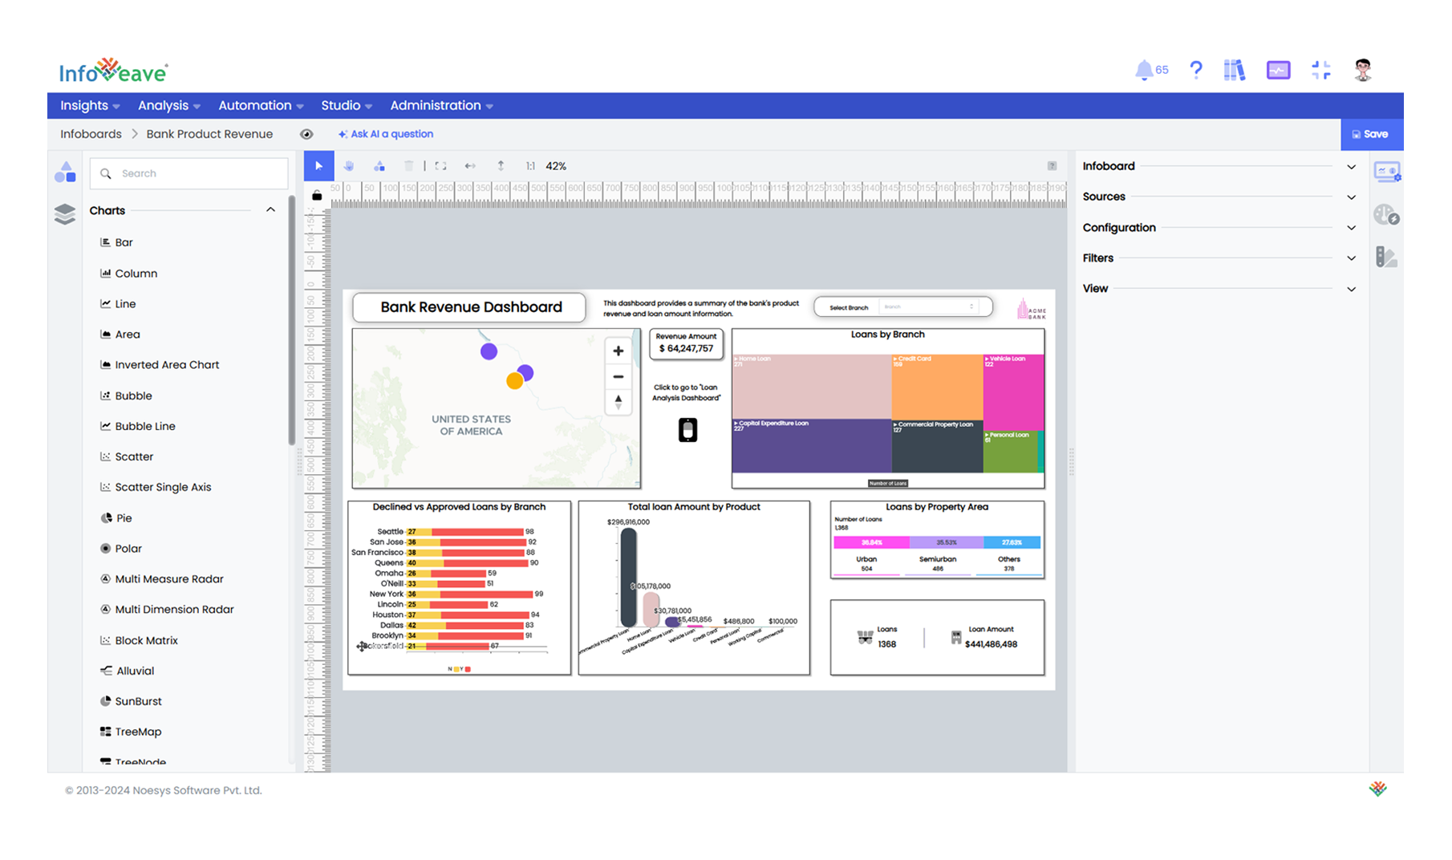The image size is (1452, 860).
Task: Click the layers icon in left sidebar
Action: tap(65, 214)
